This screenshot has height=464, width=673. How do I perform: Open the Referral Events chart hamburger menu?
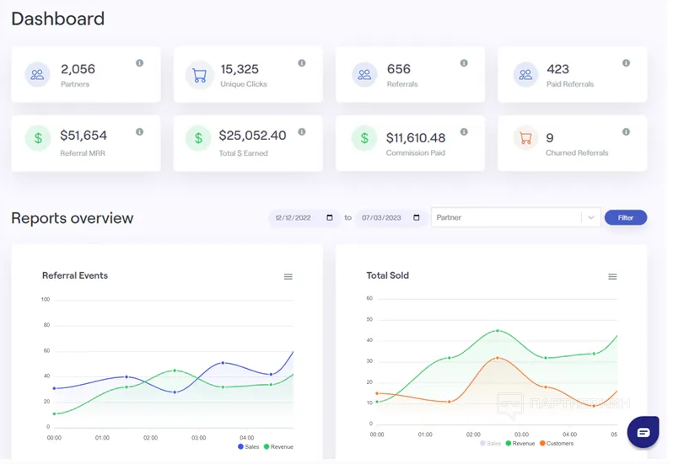pyautogui.click(x=288, y=277)
